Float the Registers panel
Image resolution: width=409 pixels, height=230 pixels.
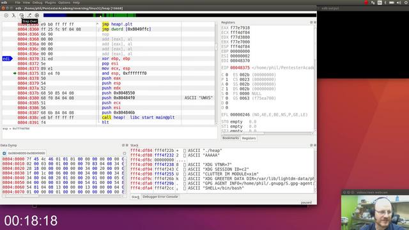[x=311, y=22]
